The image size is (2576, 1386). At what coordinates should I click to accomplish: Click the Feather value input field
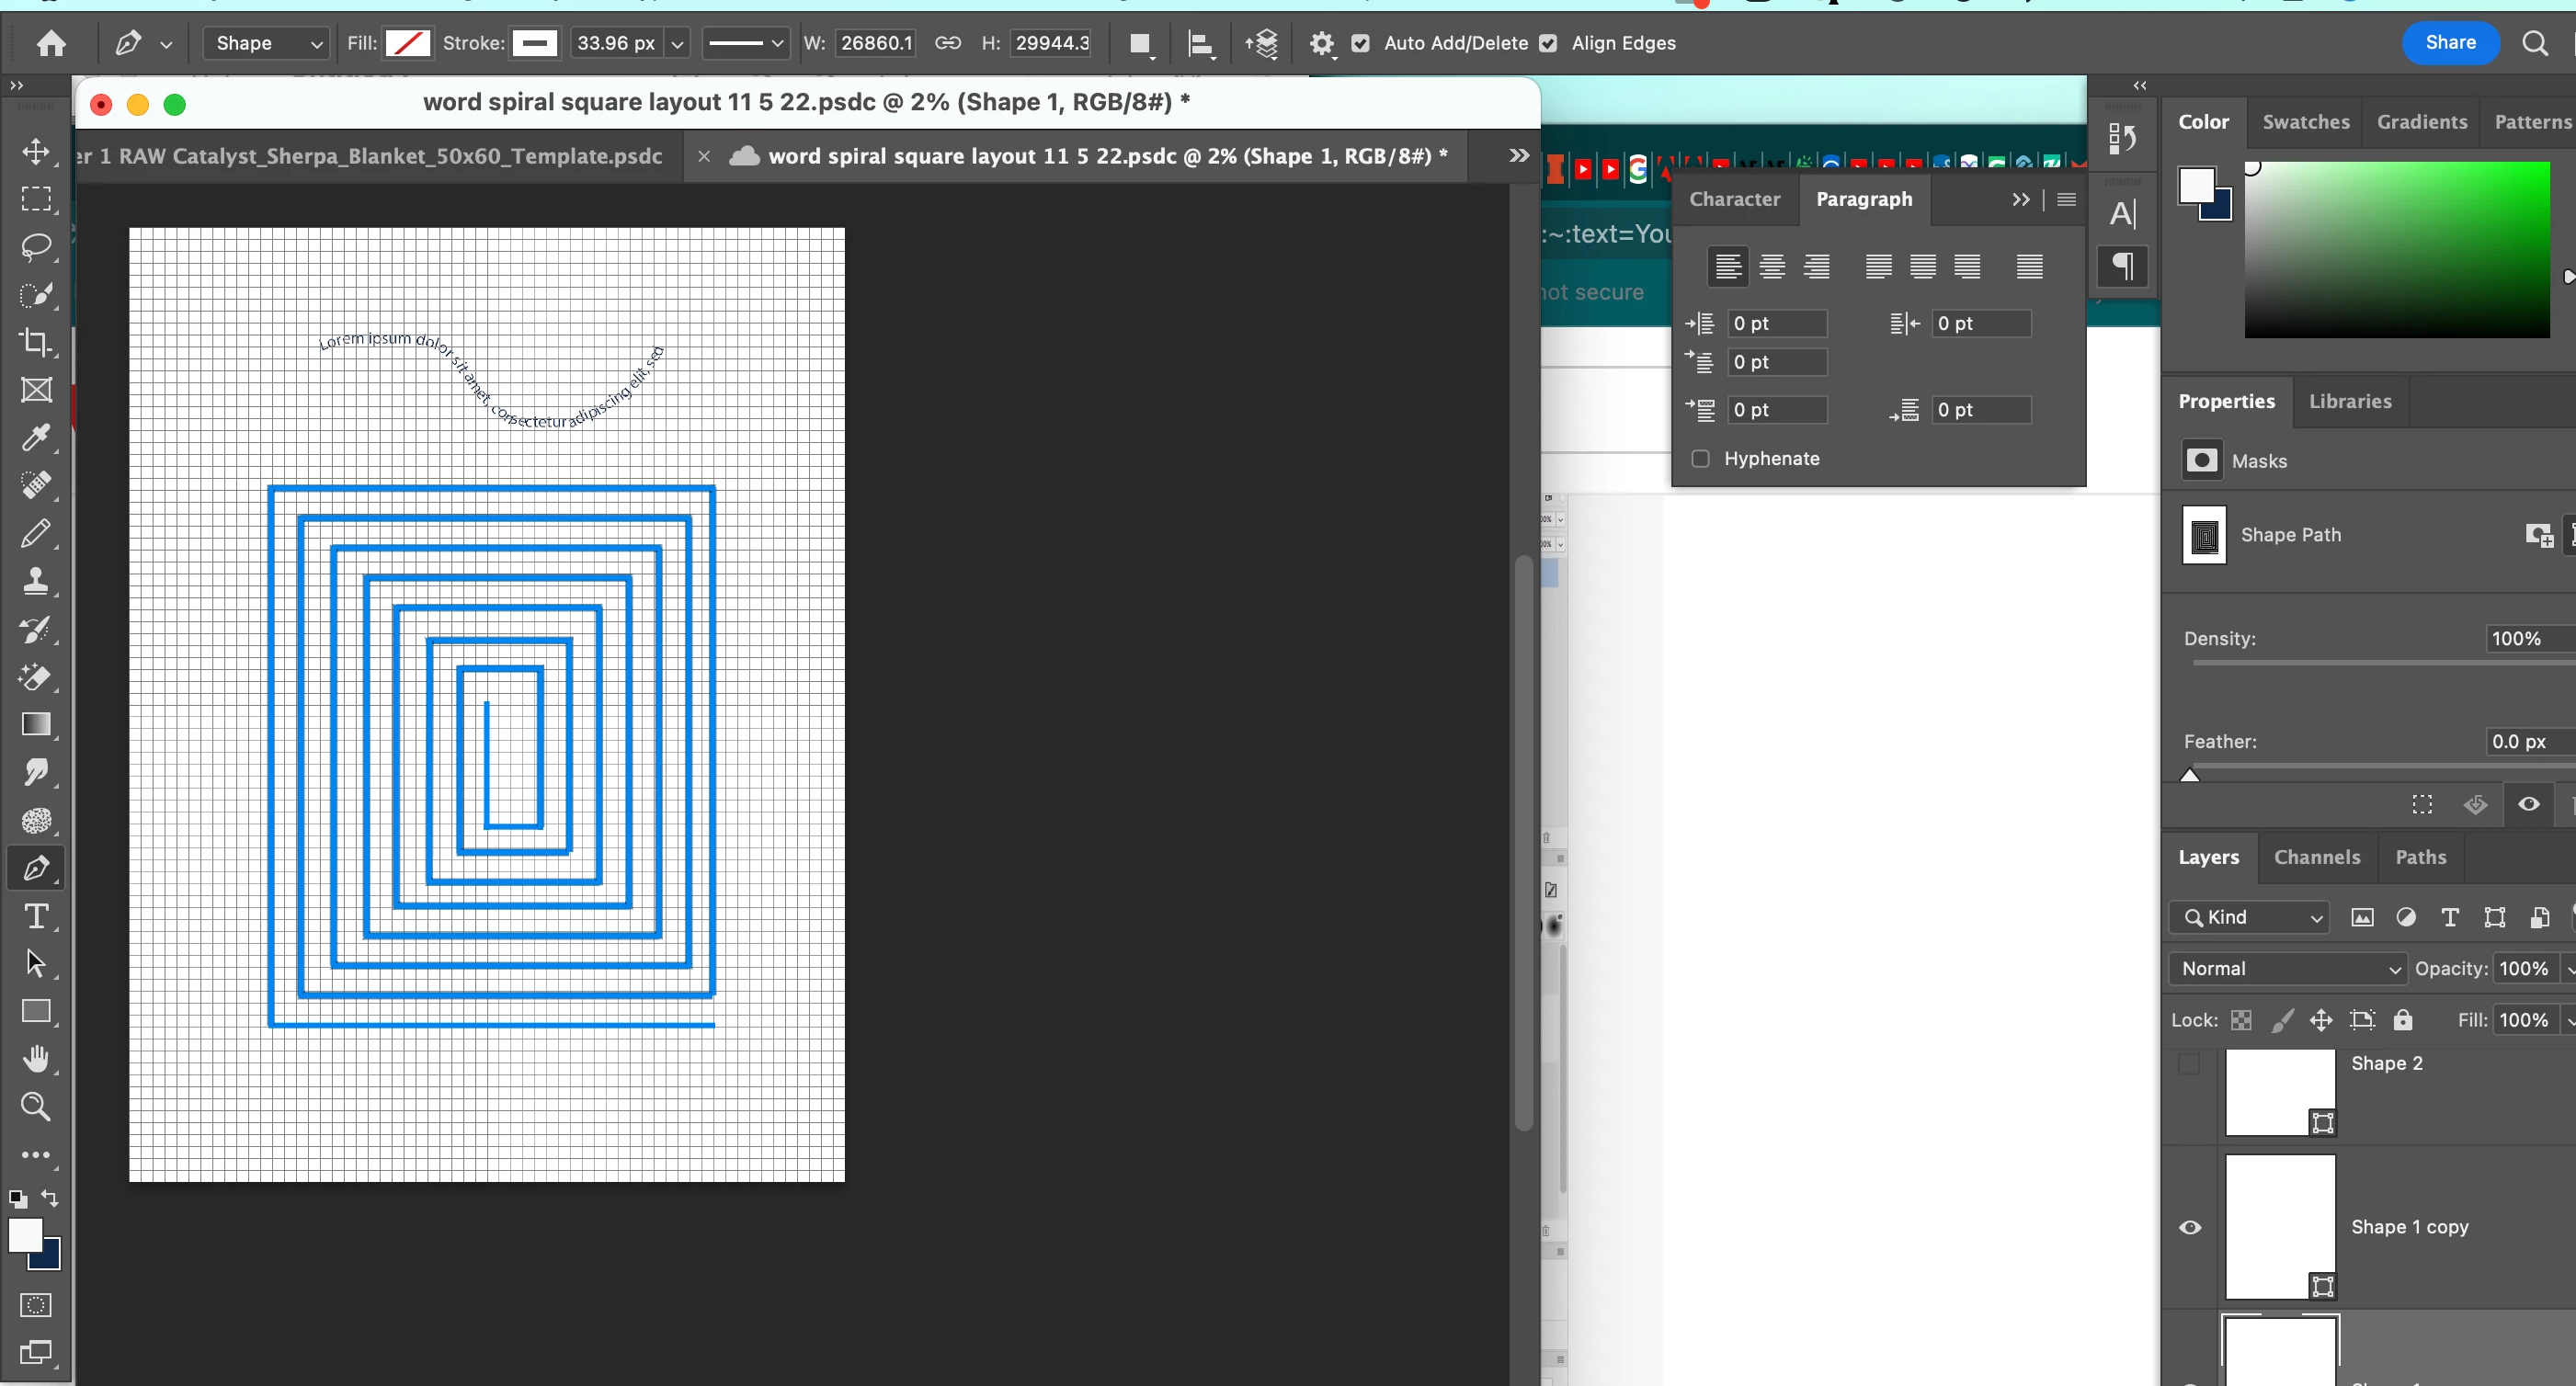pos(2525,741)
